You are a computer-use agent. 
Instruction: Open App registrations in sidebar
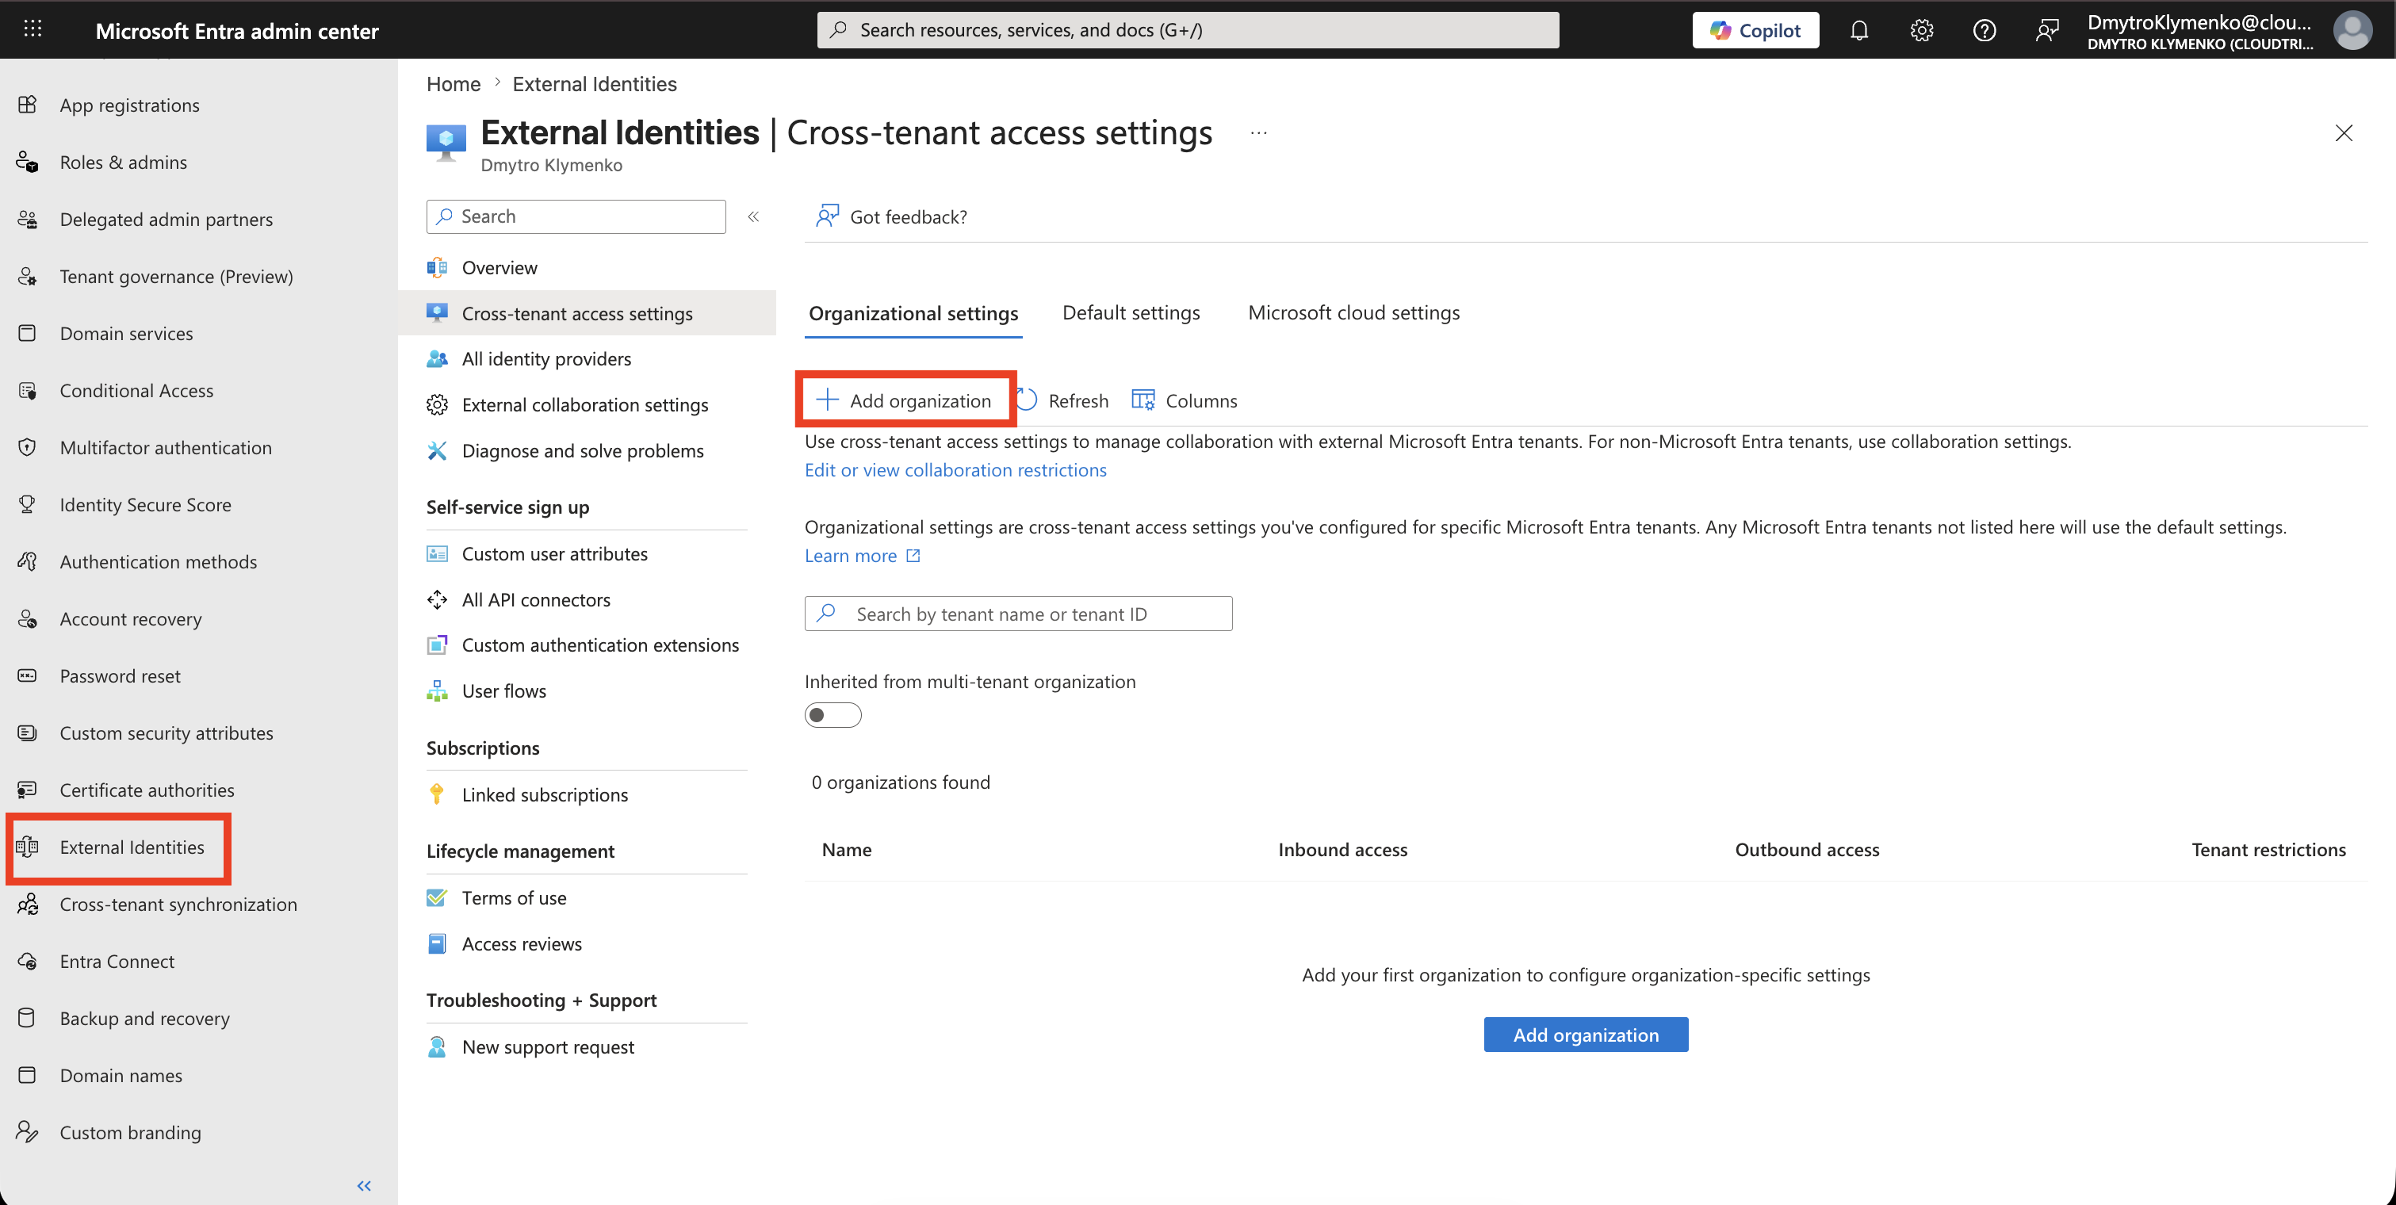point(129,105)
